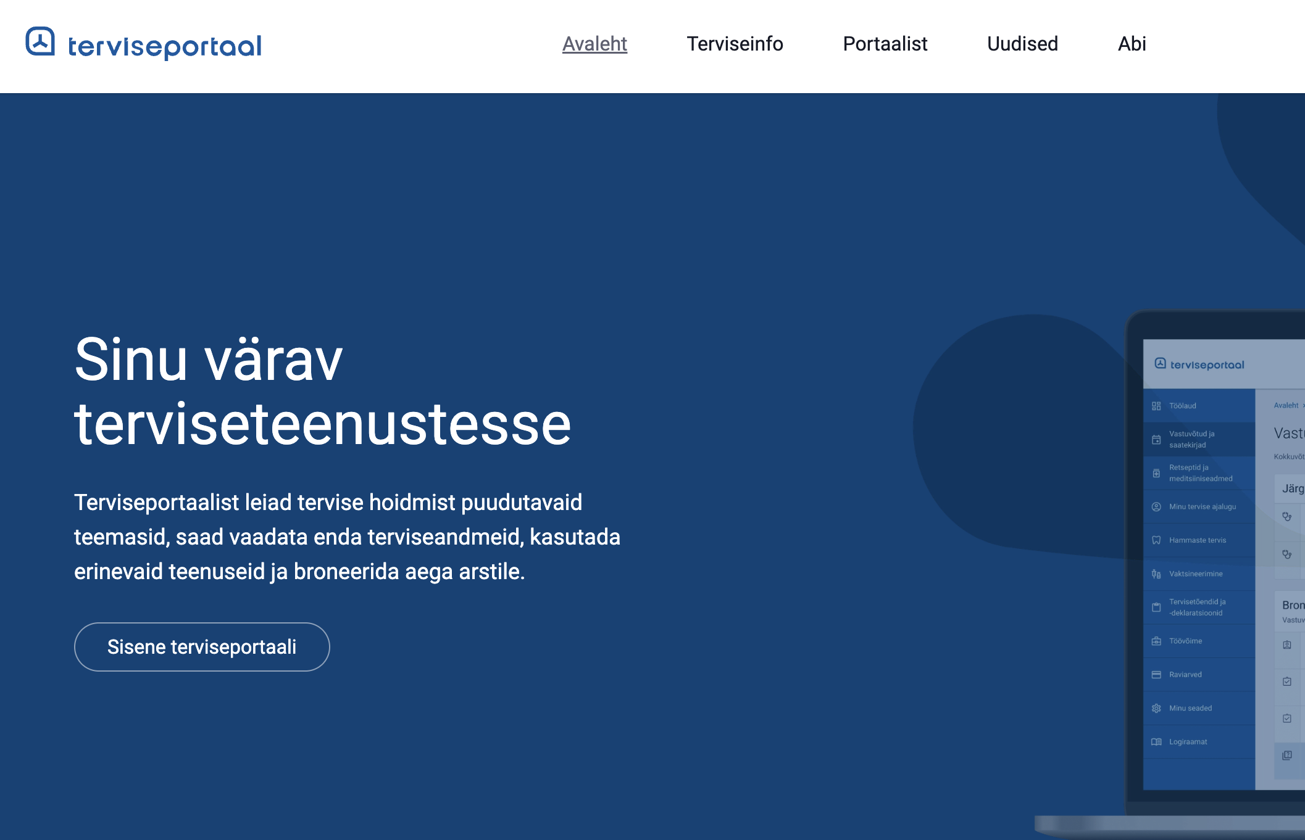Click the terviseportaal logo icon in header
This screenshot has width=1305, height=840.
(40, 42)
